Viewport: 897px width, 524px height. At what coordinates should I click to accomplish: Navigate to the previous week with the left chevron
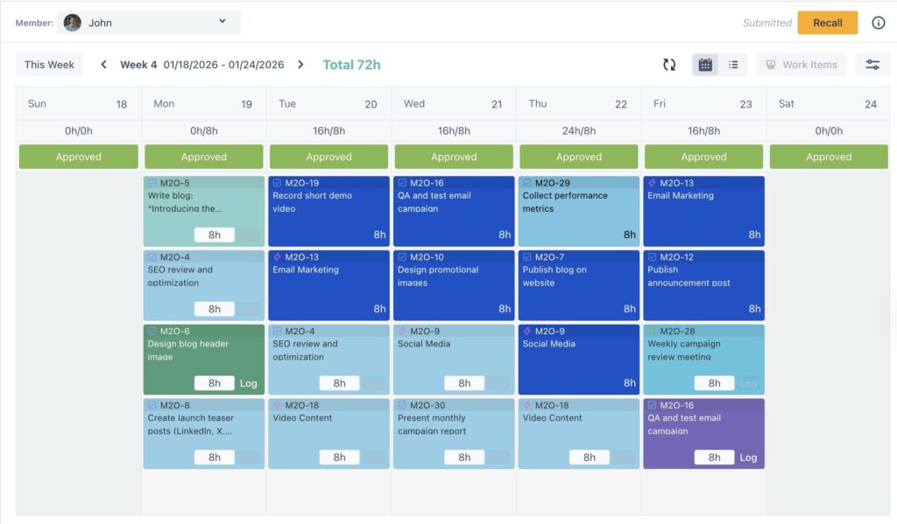pyautogui.click(x=103, y=64)
